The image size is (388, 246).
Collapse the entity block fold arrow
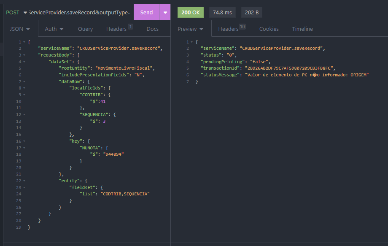tap(24, 181)
